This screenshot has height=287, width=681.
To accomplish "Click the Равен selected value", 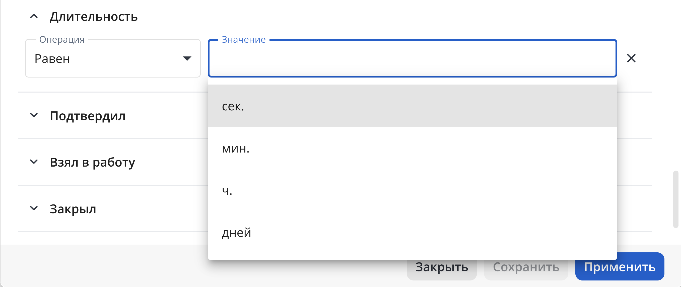I will (52, 59).
